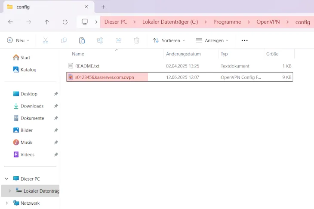Click Lokaler Datenträger (C:) breadcrumb
The height and width of the screenshot is (209, 314).
point(170,22)
